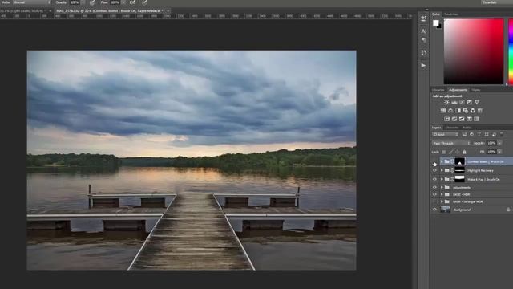Expand the Highlight Recovery group
Image resolution: width=513 pixels, height=289 pixels.
pos(442,170)
